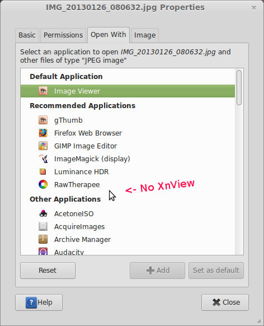Image resolution: width=264 pixels, height=326 pixels.
Task: Click the AcquireImages scanner icon
Action: (x=43, y=226)
